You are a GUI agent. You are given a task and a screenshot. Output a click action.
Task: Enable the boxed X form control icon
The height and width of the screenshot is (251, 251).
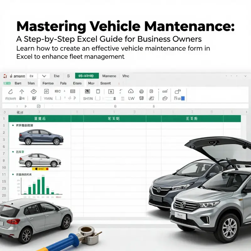110,91
